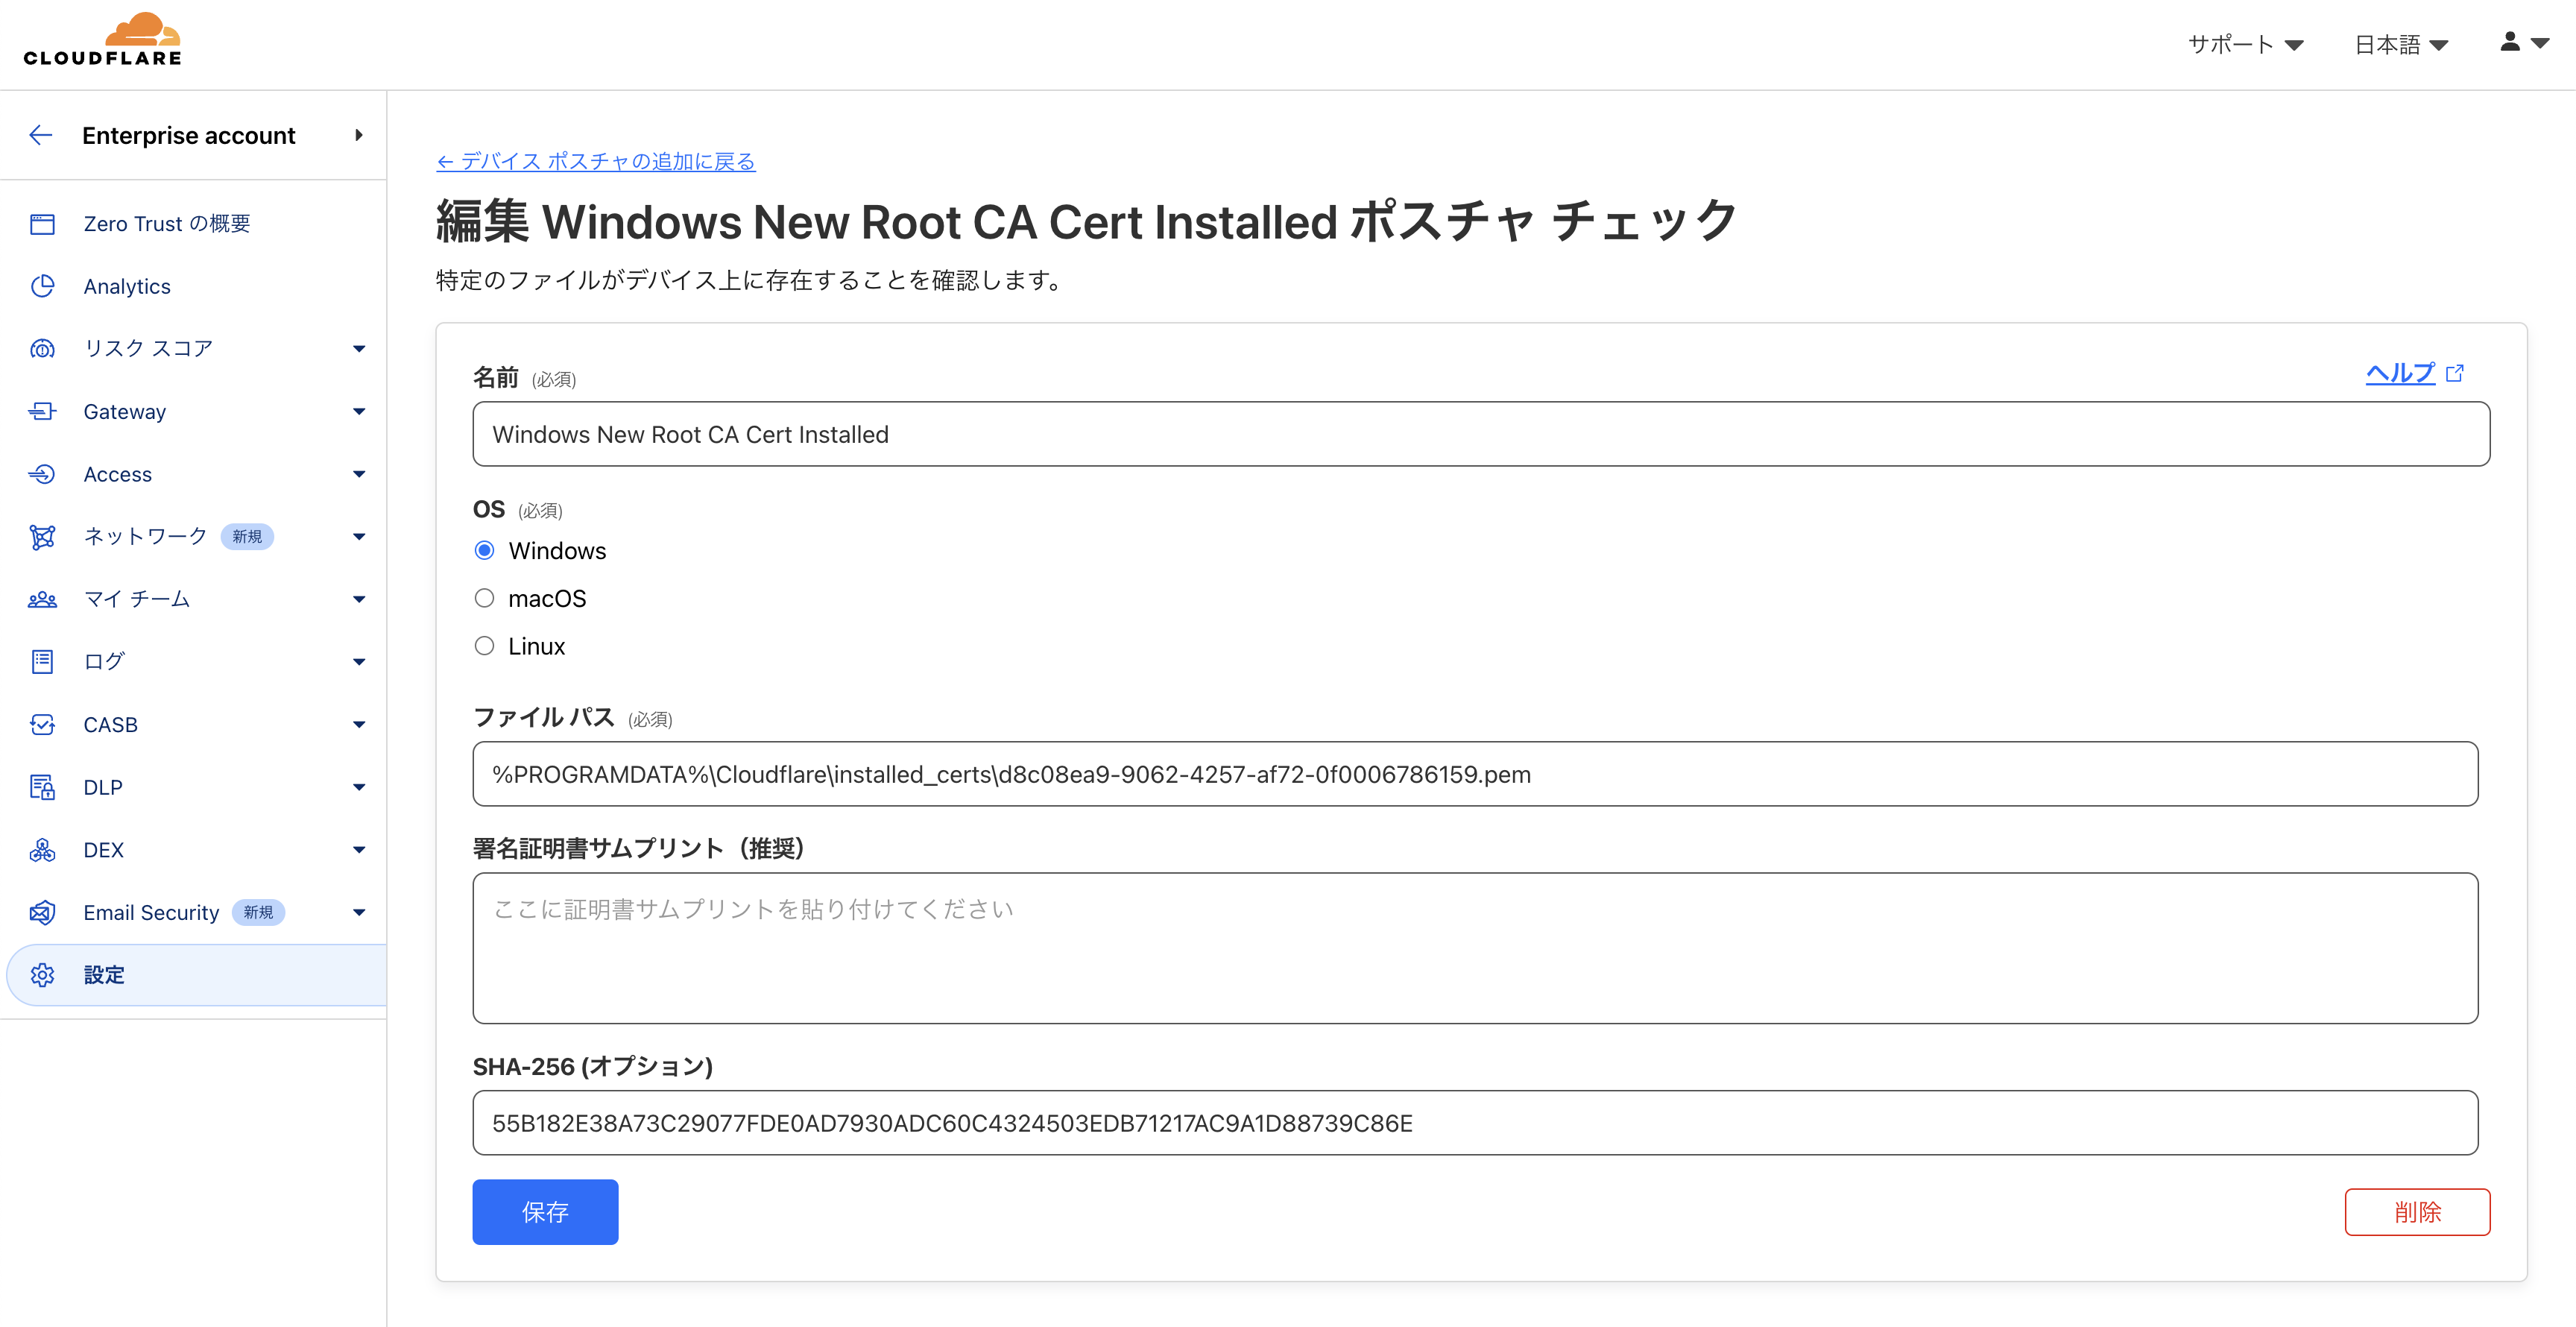The height and width of the screenshot is (1327, 2576).
Task: Click the Analytics pie chart icon
Action: [x=42, y=286]
